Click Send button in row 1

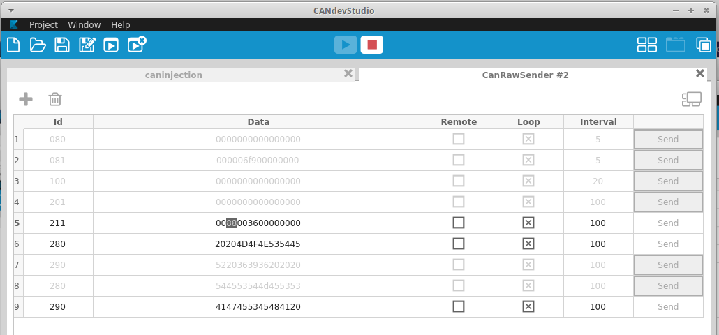pyautogui.click(x=668, y=140)
